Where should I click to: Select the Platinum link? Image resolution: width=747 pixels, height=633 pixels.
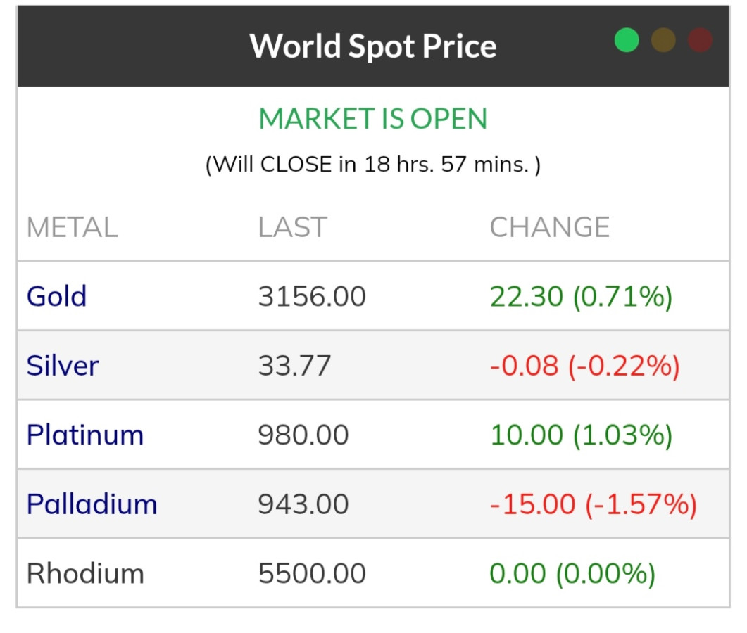[84, 435]
